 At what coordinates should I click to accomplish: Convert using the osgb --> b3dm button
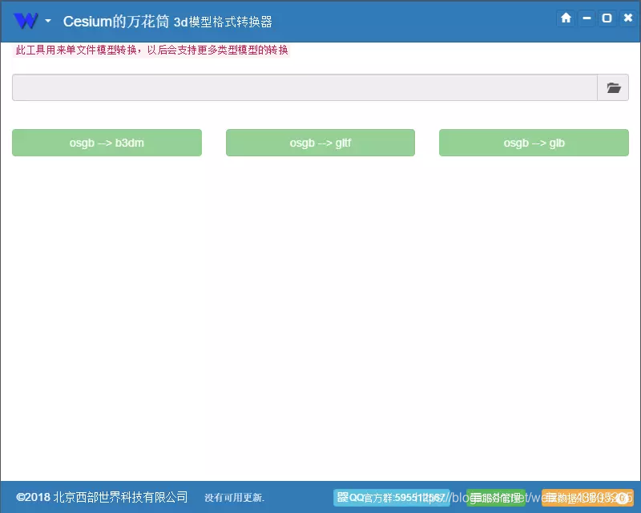[107, 143]
